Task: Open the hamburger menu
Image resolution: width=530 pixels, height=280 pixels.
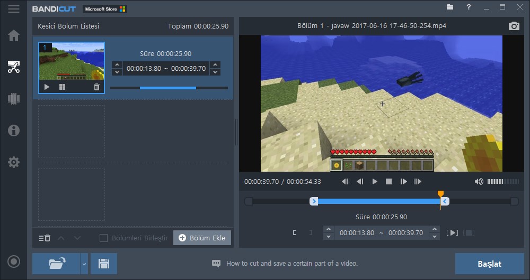Action: pos(14,9)
